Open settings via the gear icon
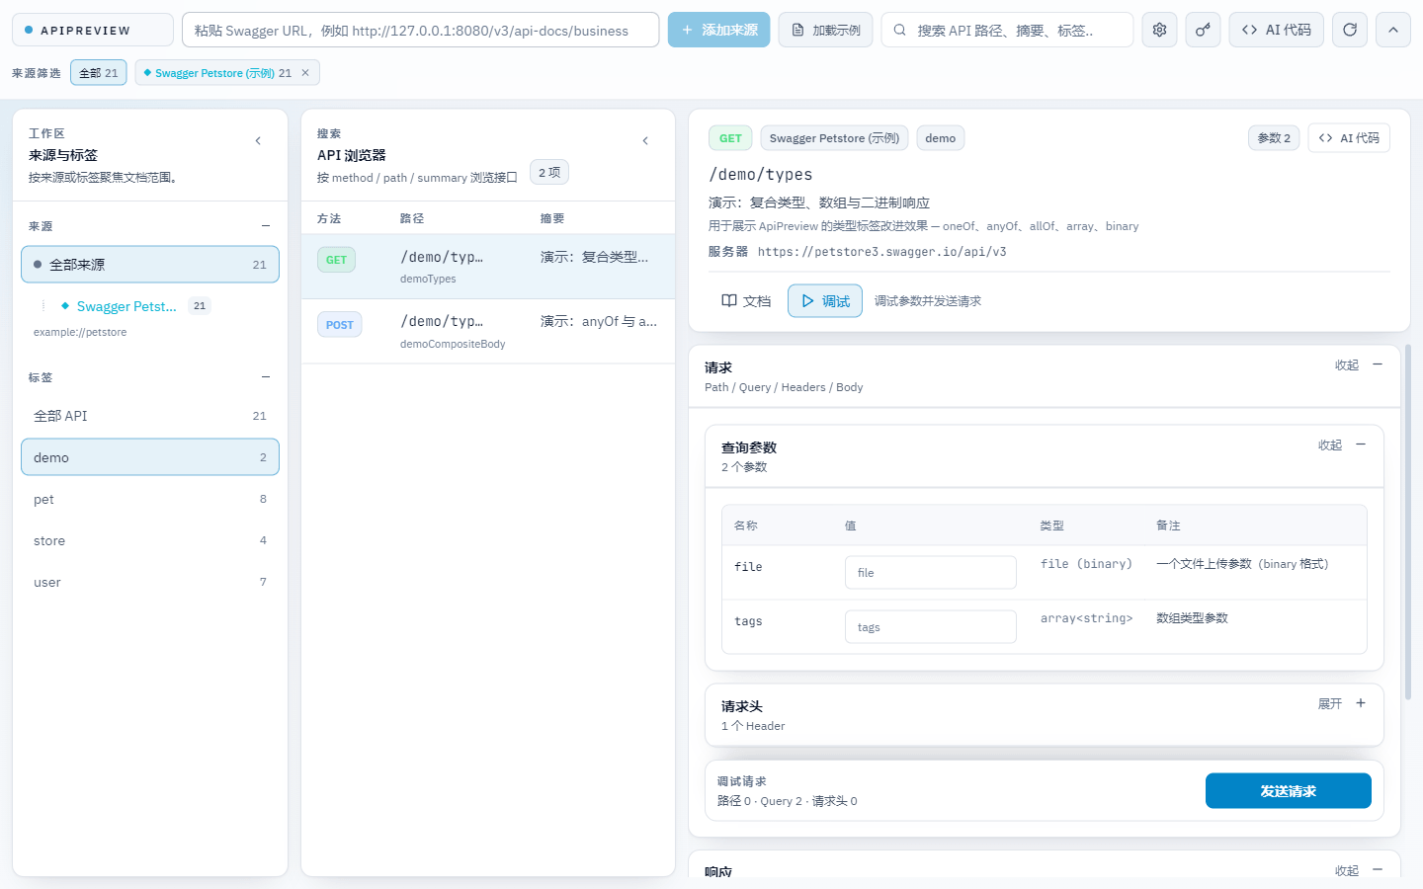This screenshot has height=889, width=1423. coord(1159,30)
